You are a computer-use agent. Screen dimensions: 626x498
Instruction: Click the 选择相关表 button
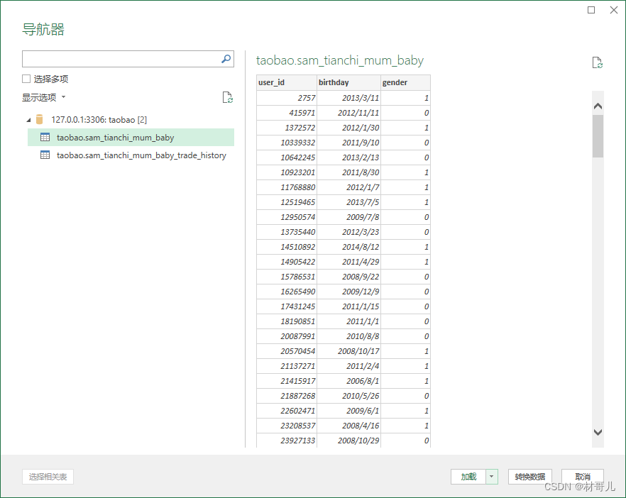click(x=48, y=477)
